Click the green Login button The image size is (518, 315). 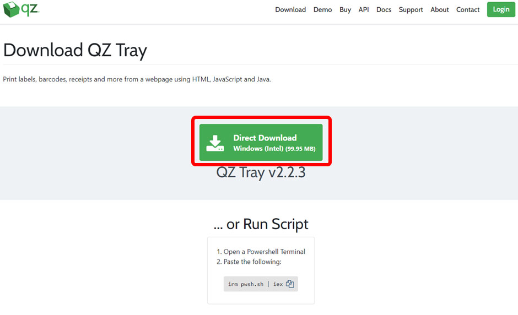(501, 9)
